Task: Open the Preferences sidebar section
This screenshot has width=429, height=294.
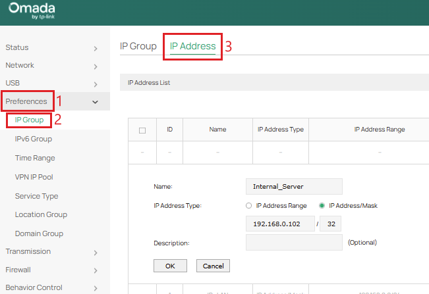Action: click(x=26, y=101)
